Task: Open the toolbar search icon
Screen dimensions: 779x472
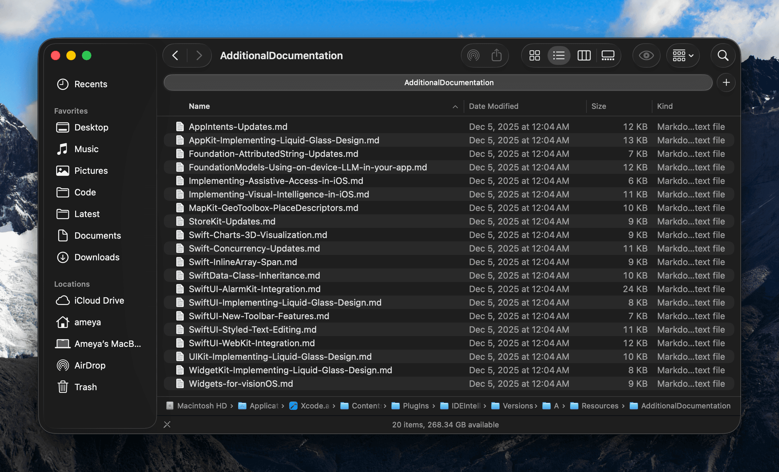Action: click(x=723, y=55)
